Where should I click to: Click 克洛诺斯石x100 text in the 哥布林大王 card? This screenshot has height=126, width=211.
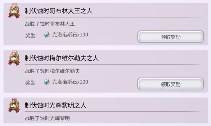[70, 35]
